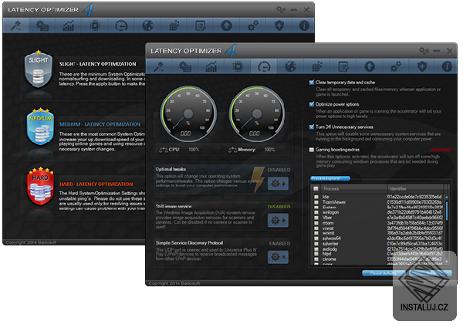The image size is (463, 328).
Task: Open the grid blocks icon in front window toolbar
Action: coord(316,66)
